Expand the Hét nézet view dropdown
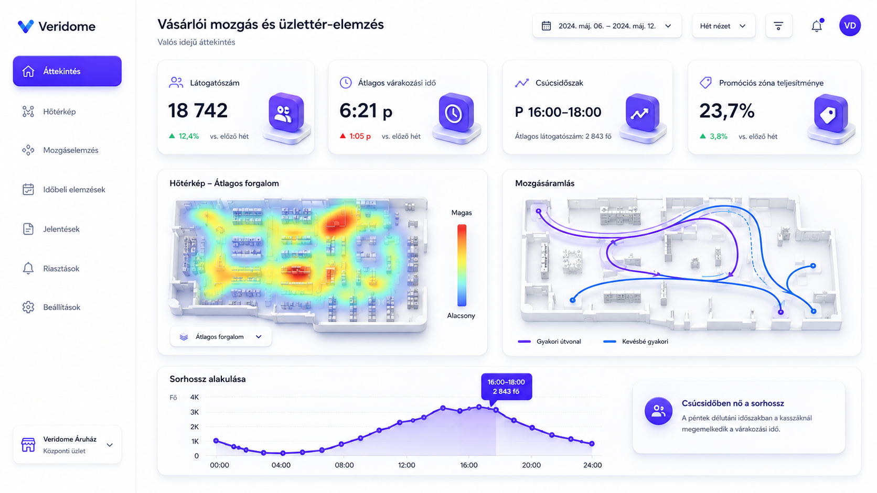Viewport: 877px width, 493px height. 723,26
